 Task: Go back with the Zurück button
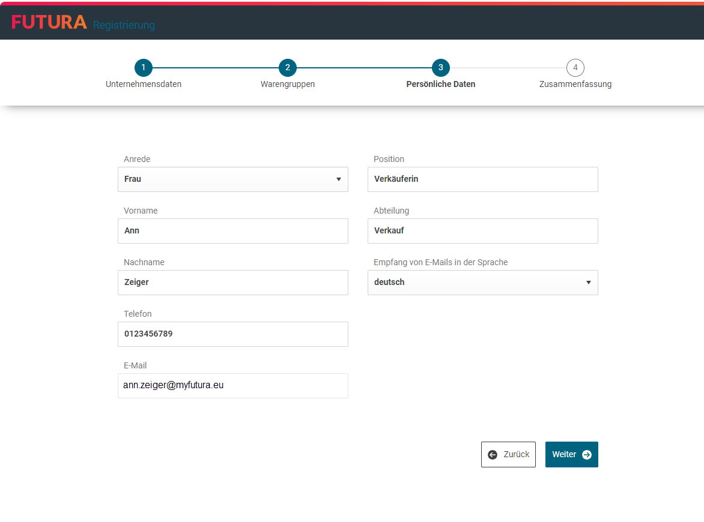click(x=508, y=455)
